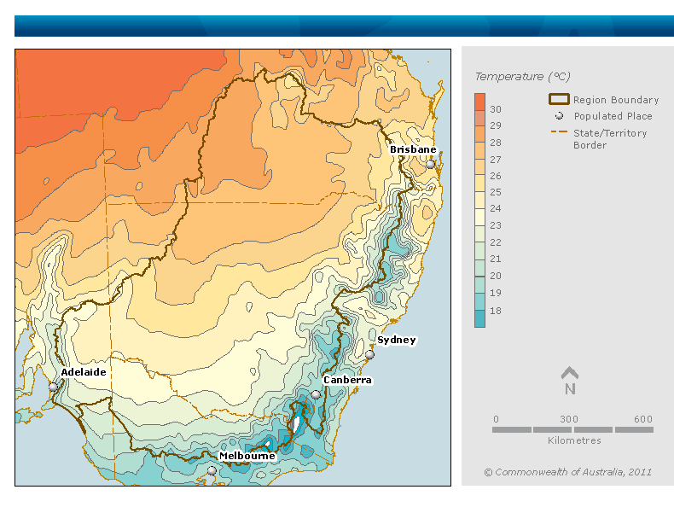Click the Brisbane map label

pos(413,149)
